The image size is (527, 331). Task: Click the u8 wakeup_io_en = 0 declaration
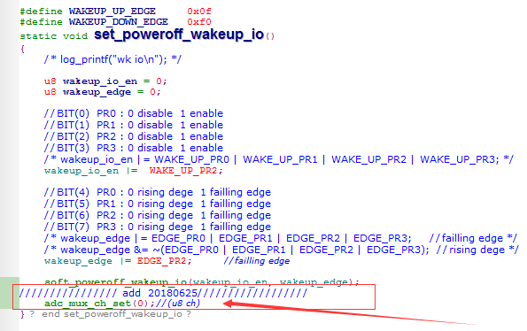click(105, 81)
